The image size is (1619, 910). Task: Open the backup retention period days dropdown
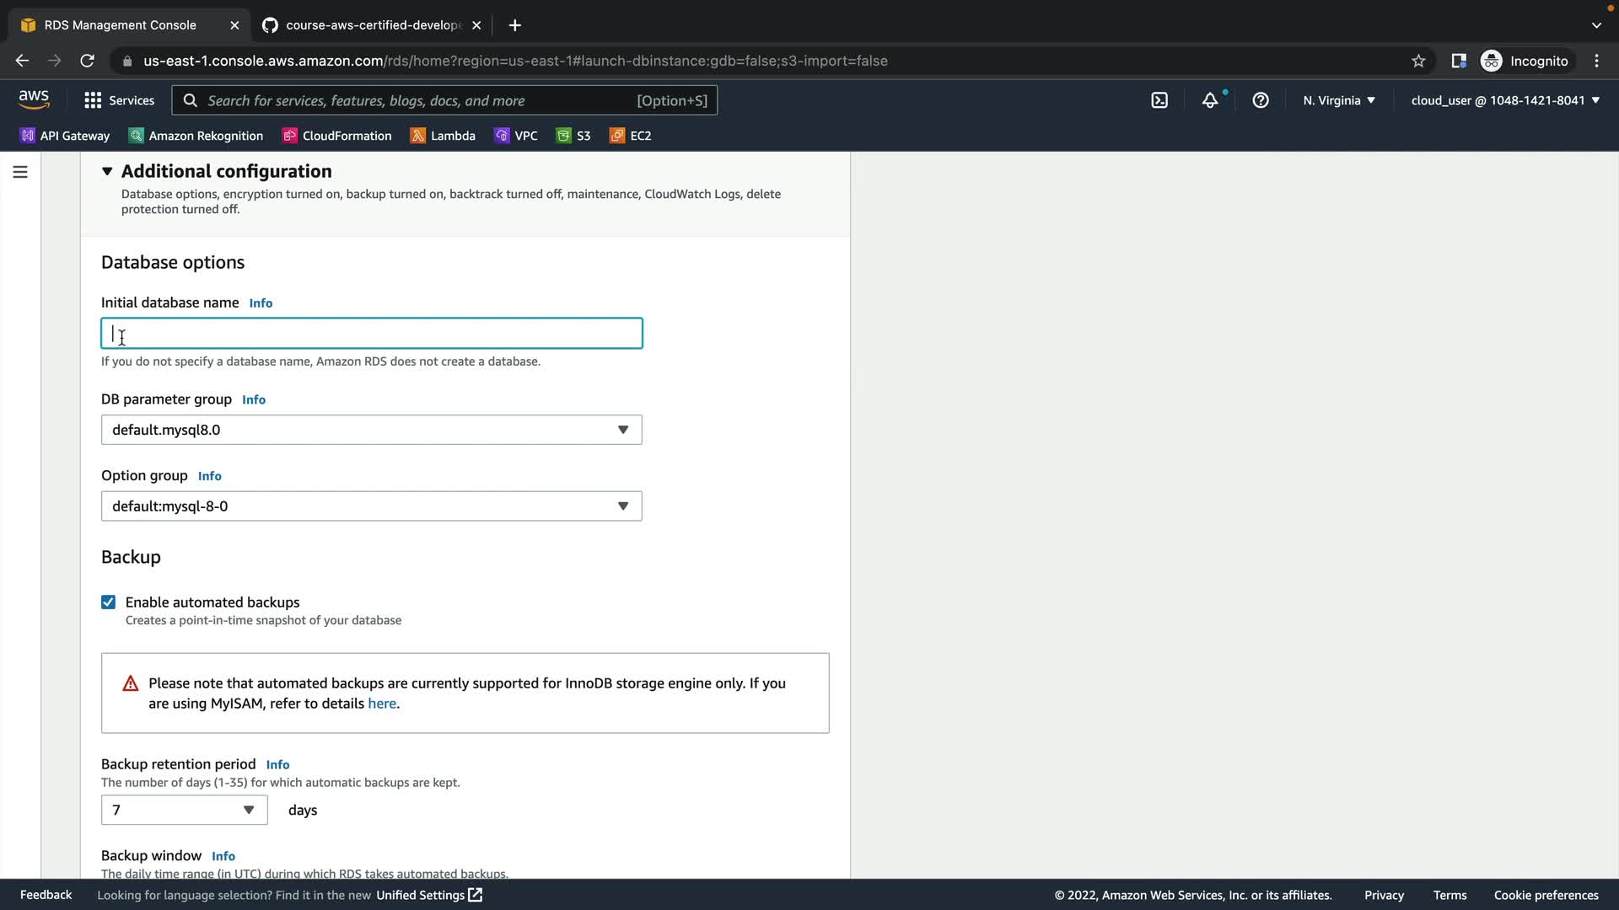coord(184,810)
